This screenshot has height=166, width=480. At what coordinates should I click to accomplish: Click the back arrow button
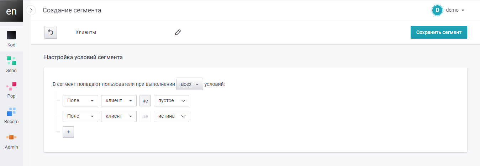51,32
